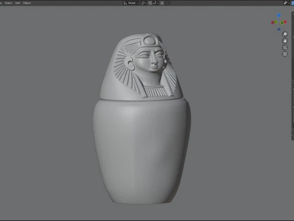This screenshot has height=221, width=294.
Task: Open the Object menu in the viewport header
Action: click(x=27, y=3)
